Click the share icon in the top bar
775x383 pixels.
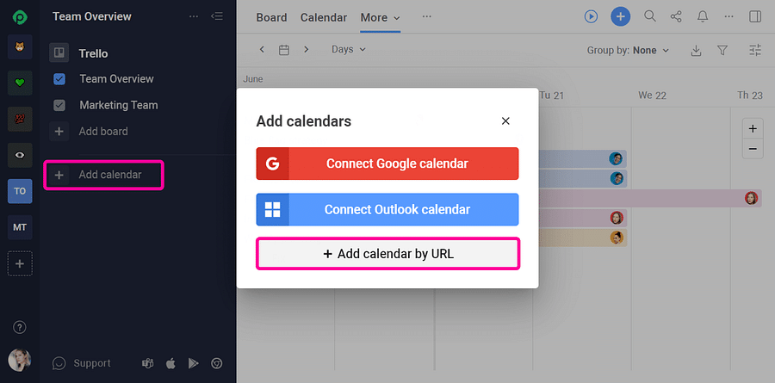pos(676,17)
